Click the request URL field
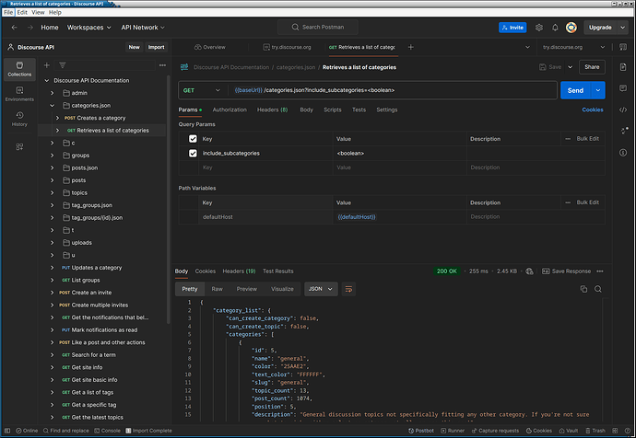Image resolution: width=636 pixels, height=438 pixels. (392, 90)
